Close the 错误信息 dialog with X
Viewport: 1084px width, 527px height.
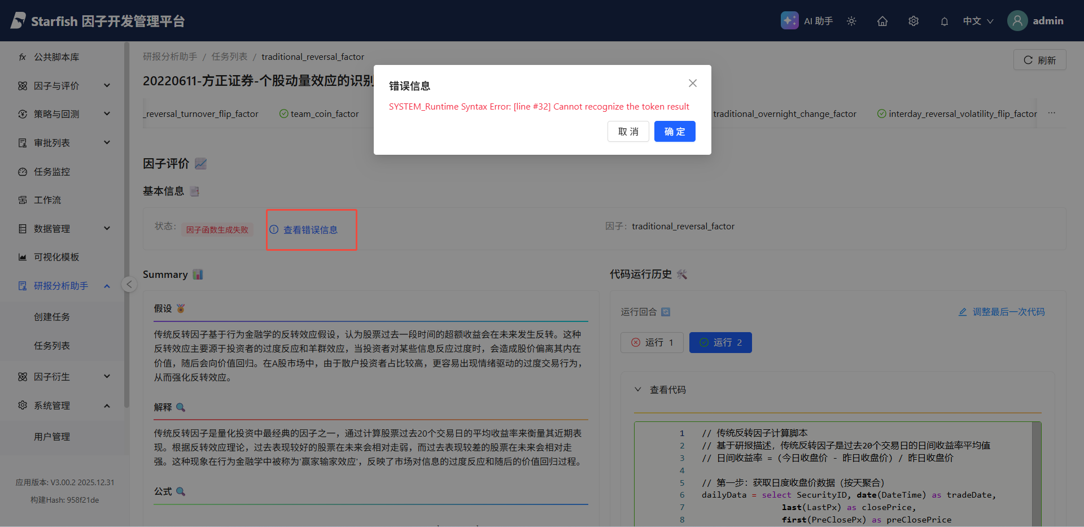tap(693, 83)
